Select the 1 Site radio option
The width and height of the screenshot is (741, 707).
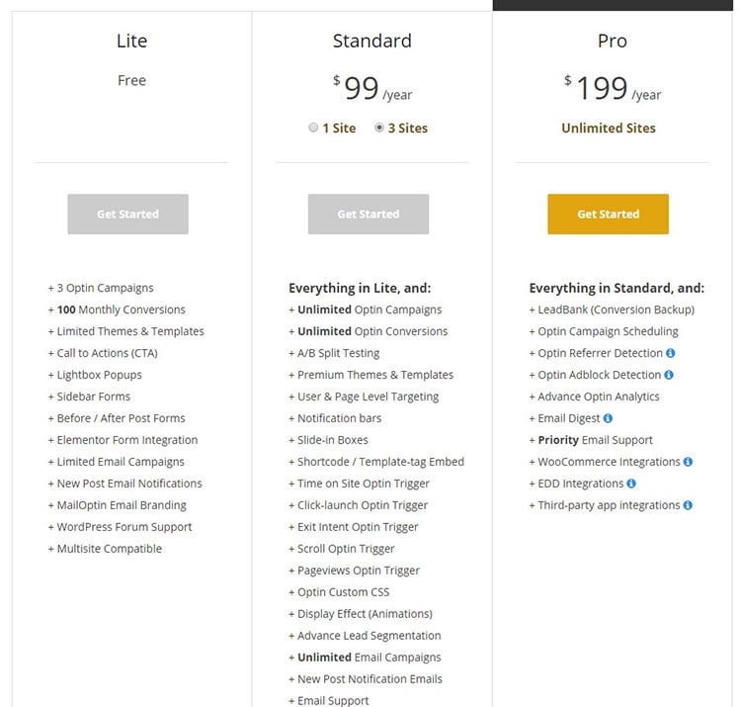[x=313, y=128]
